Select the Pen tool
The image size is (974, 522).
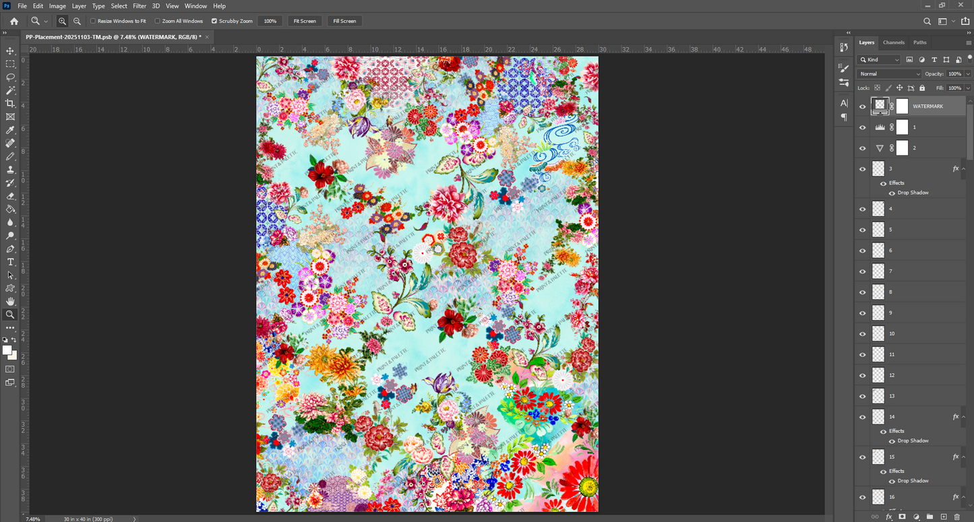coord(10,249)
